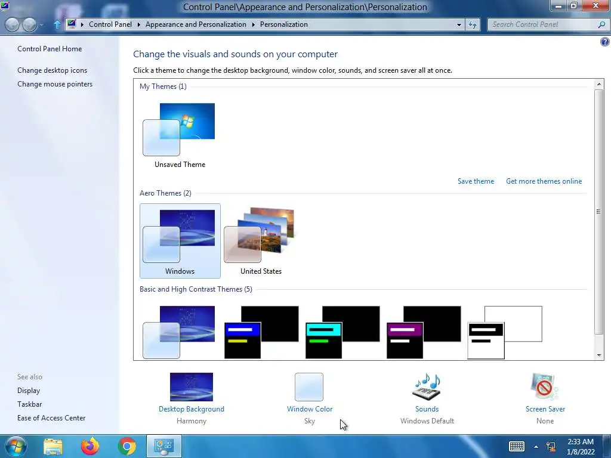Open Control Panel Home link
The height and width of the screenshot is (458, 611).
pos(50,49)
